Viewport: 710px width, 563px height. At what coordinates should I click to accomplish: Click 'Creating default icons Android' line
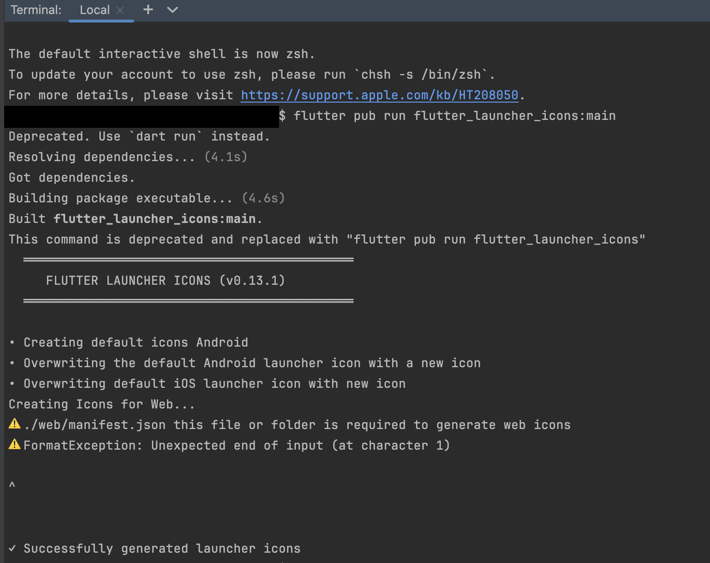pyautogui.click(x=128, y=342)
